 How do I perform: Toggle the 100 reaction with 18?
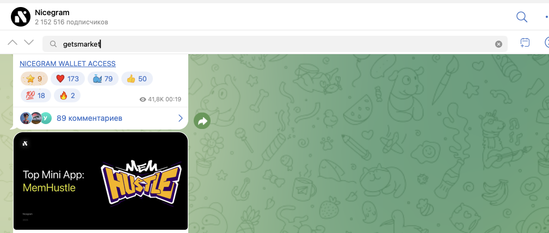point(36,95)
